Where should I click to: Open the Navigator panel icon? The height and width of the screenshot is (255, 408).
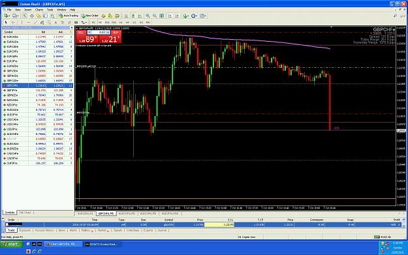tap(39, 16)
